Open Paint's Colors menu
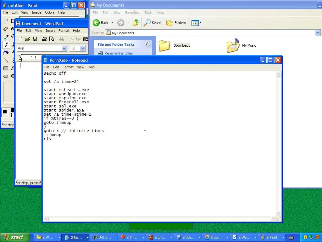 click(x=50, y=12)
